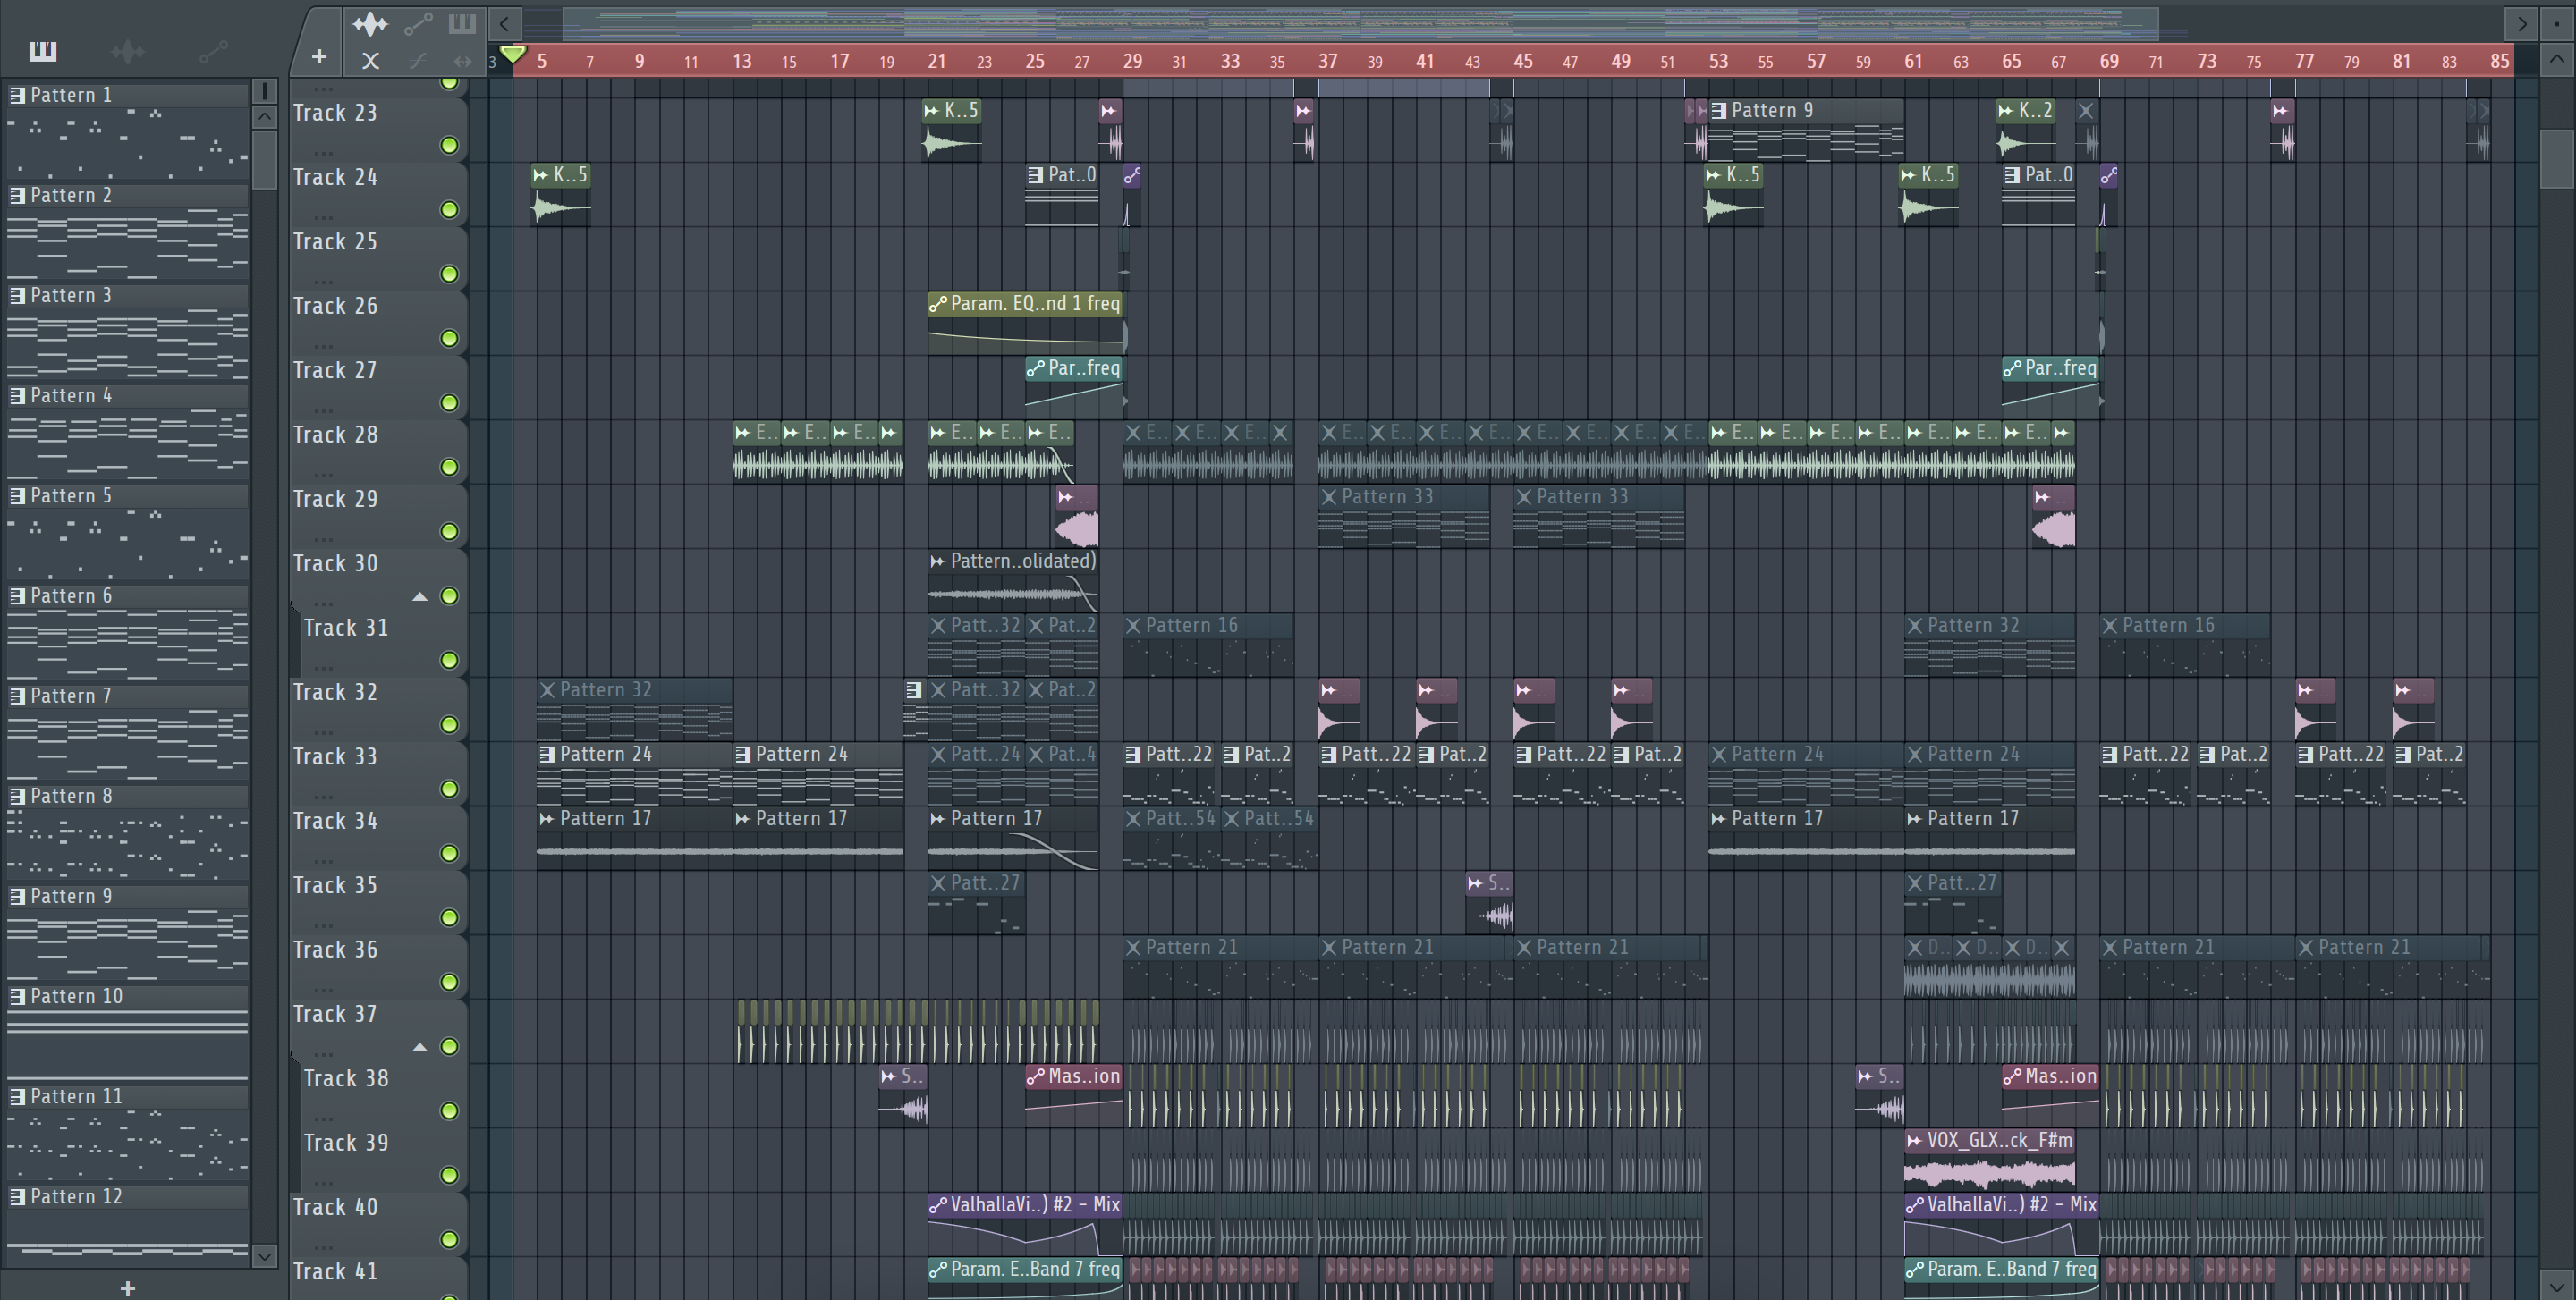This screenshot has width=2576, height=1300.
Task: Mute Track 31 with its green LED
Action: pyautogui.click(x=450, y=661)
